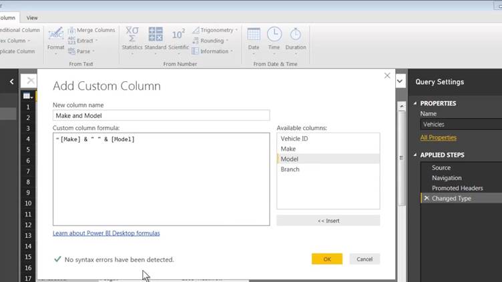
Task: Close the Add Custom Column dialog
Action: [387, 75]
